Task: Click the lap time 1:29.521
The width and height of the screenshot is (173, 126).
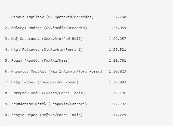Action: click(117, 50)
